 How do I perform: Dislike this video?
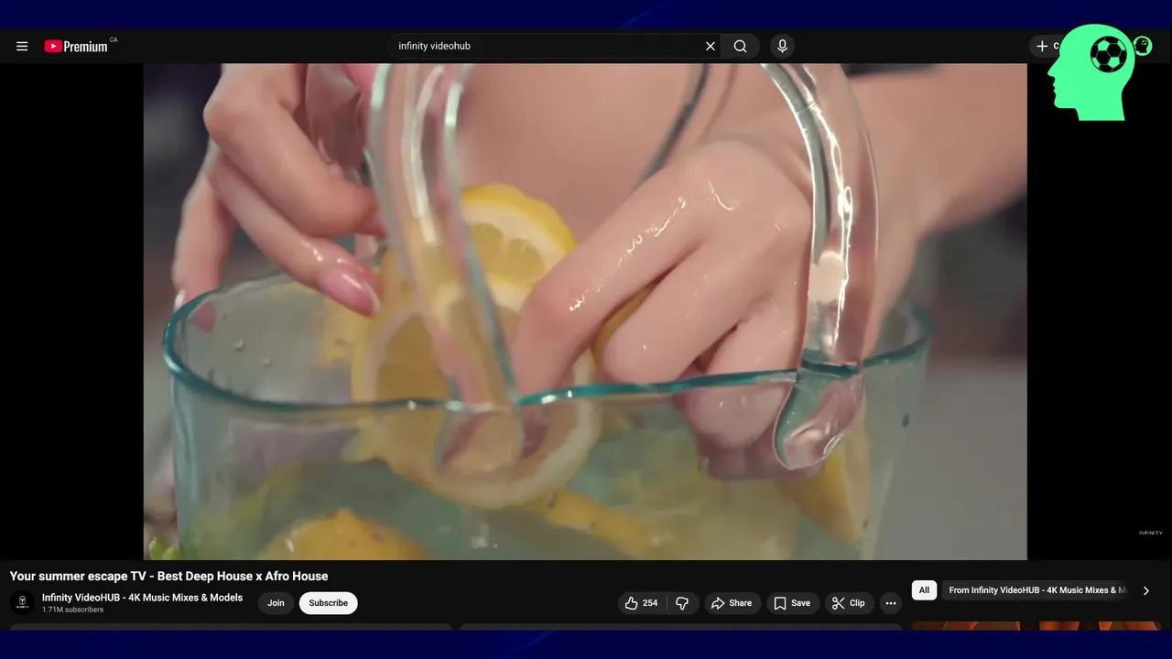(x=683, y=603)
